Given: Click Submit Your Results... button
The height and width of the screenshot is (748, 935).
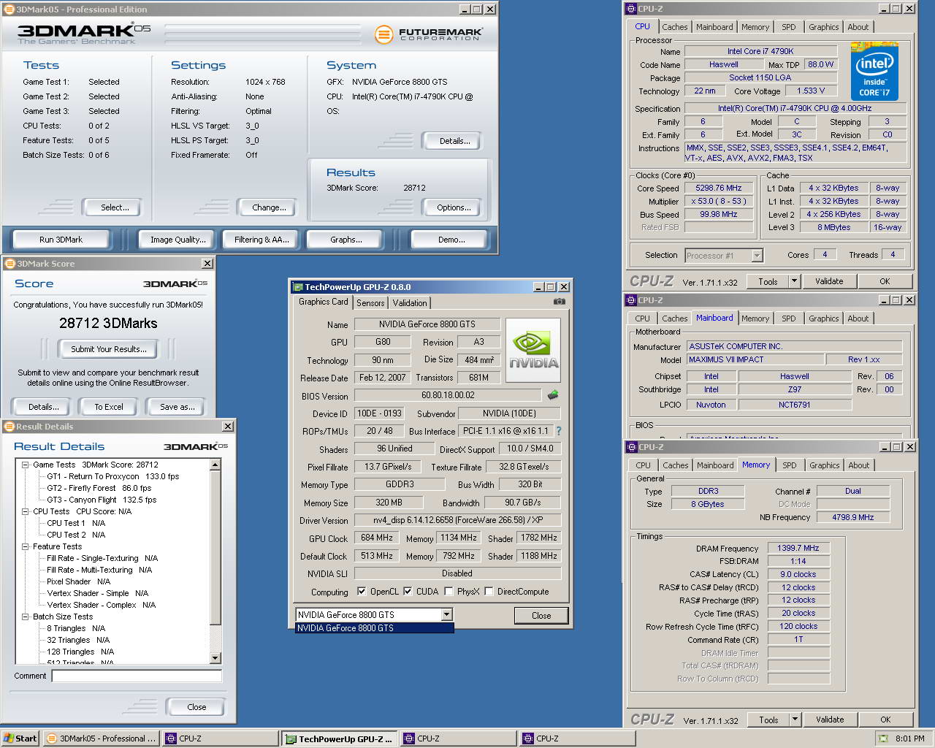Looking at the screenshot, I should [109, 349].
